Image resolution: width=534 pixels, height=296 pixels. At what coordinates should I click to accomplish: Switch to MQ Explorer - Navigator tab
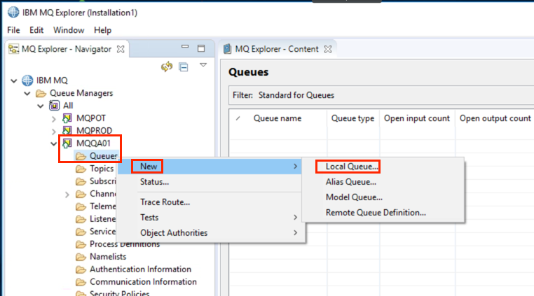[x=67, y=49]
